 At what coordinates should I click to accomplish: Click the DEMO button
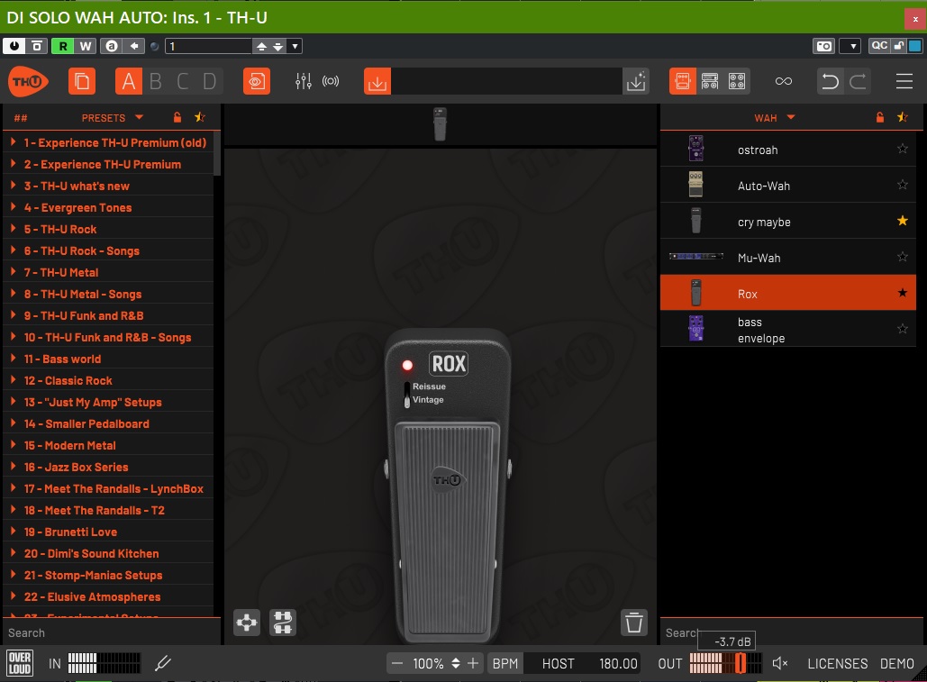click(896, 664)
